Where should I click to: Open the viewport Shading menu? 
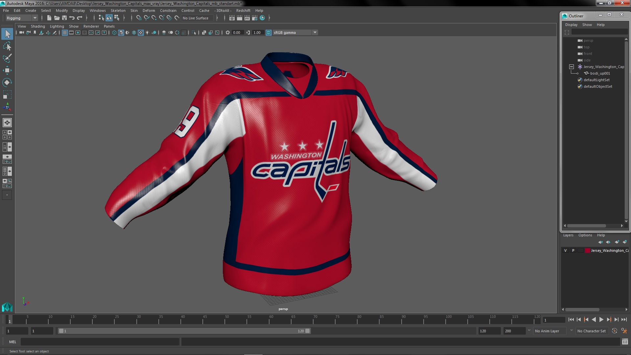click(38, 26)
